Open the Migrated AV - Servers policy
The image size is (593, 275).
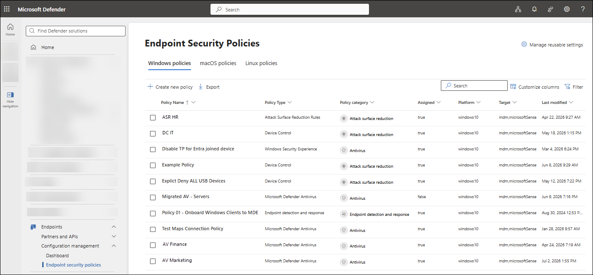click(x=186, y=196)
